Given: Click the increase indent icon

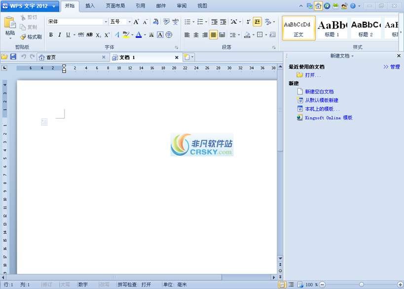Looking at the screenshot, I should coord(223,22).
